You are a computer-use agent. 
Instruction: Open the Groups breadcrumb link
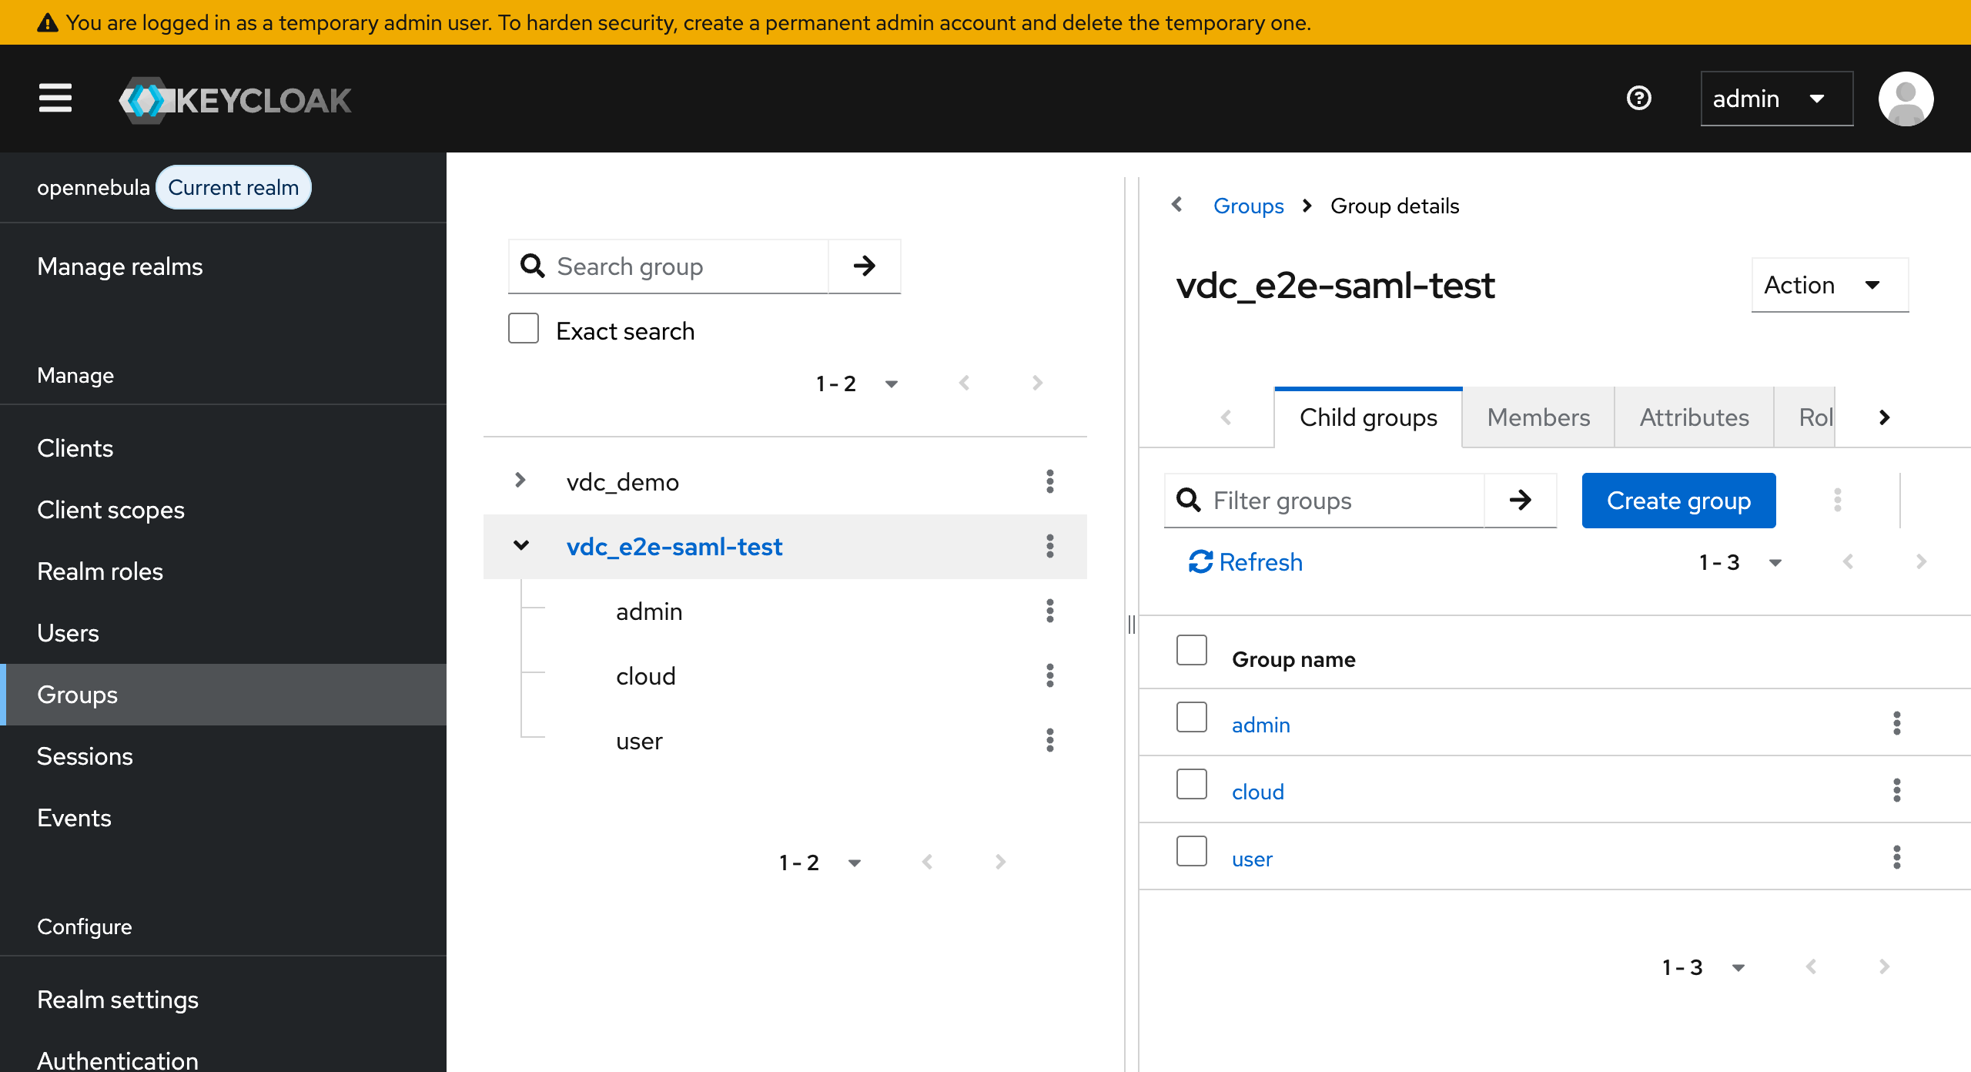pos(1248,206)
